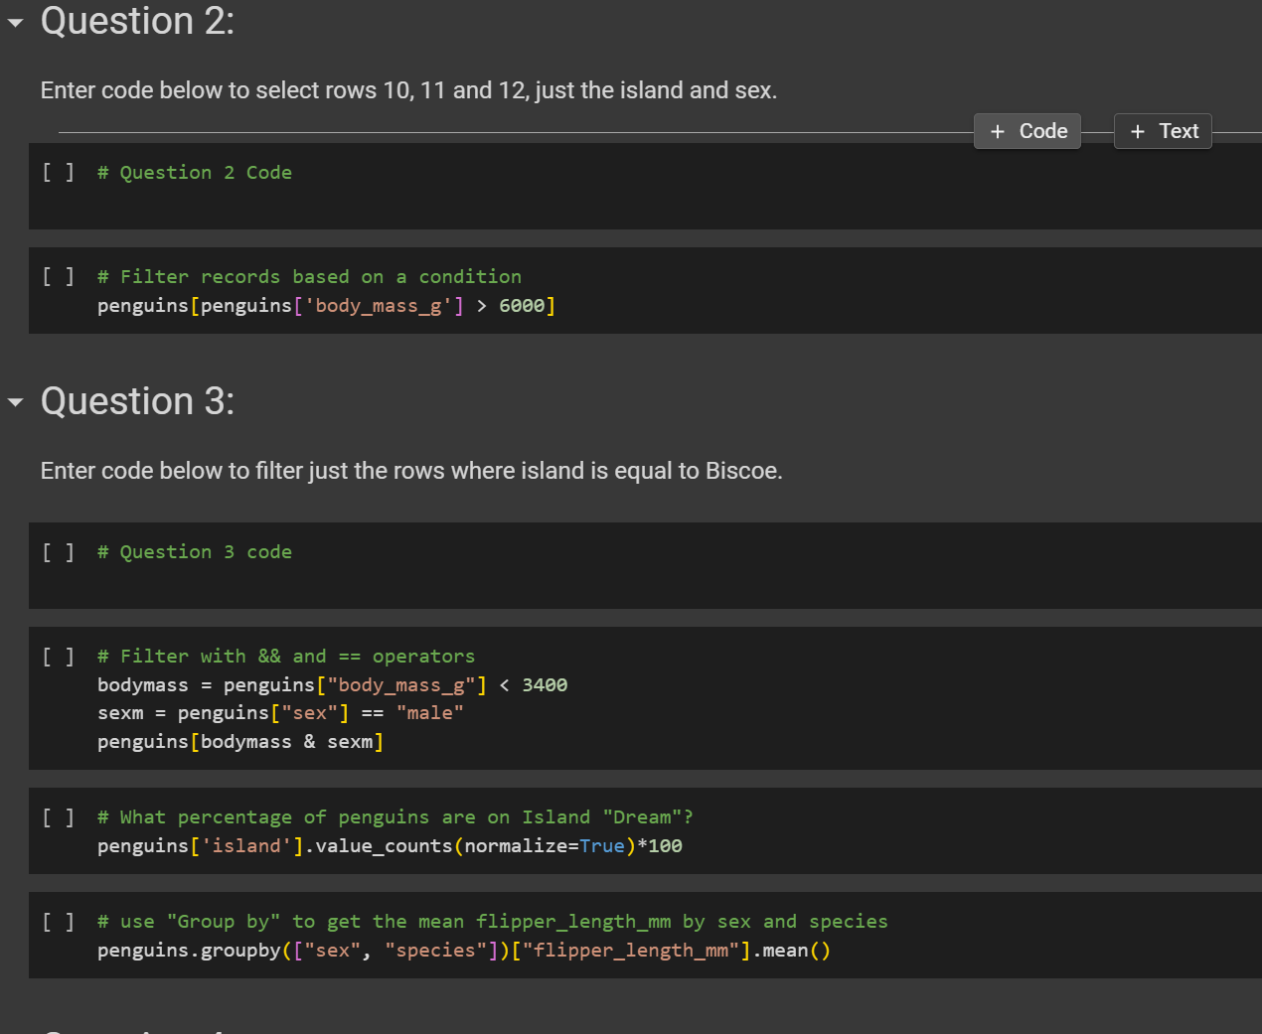
Task: Click the value_counts normalize code line
Action: [388, 845]
